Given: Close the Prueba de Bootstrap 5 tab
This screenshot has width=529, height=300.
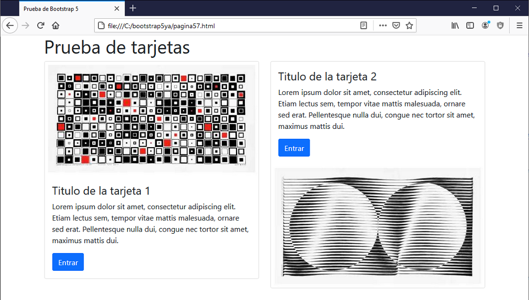Looking at the screenshot, I should pos(117,9).
